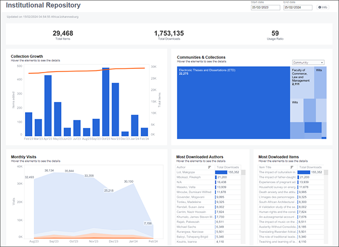Image resolution: width=339 pixels, height=247 pixels.
Task: Click the Jan'24 bar in Collection Growth
Action: tap(135, 125)
